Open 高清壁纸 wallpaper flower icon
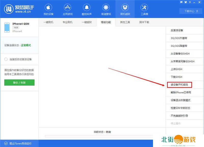Image resolution: width=204 pixels, height=147 pixels. click(x=106, y=7)
